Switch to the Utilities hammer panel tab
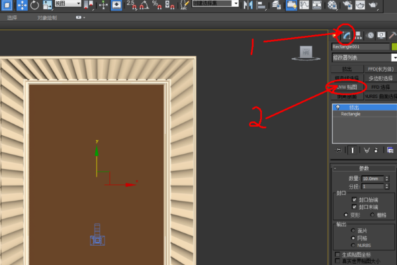Image resolution: width=397 pixels, height=265 pixels. [392, 35]
